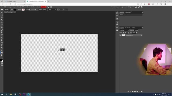Toggle lock all padlock icon
Viewport: 172px width, 96px height.
(x=129, y=33)
